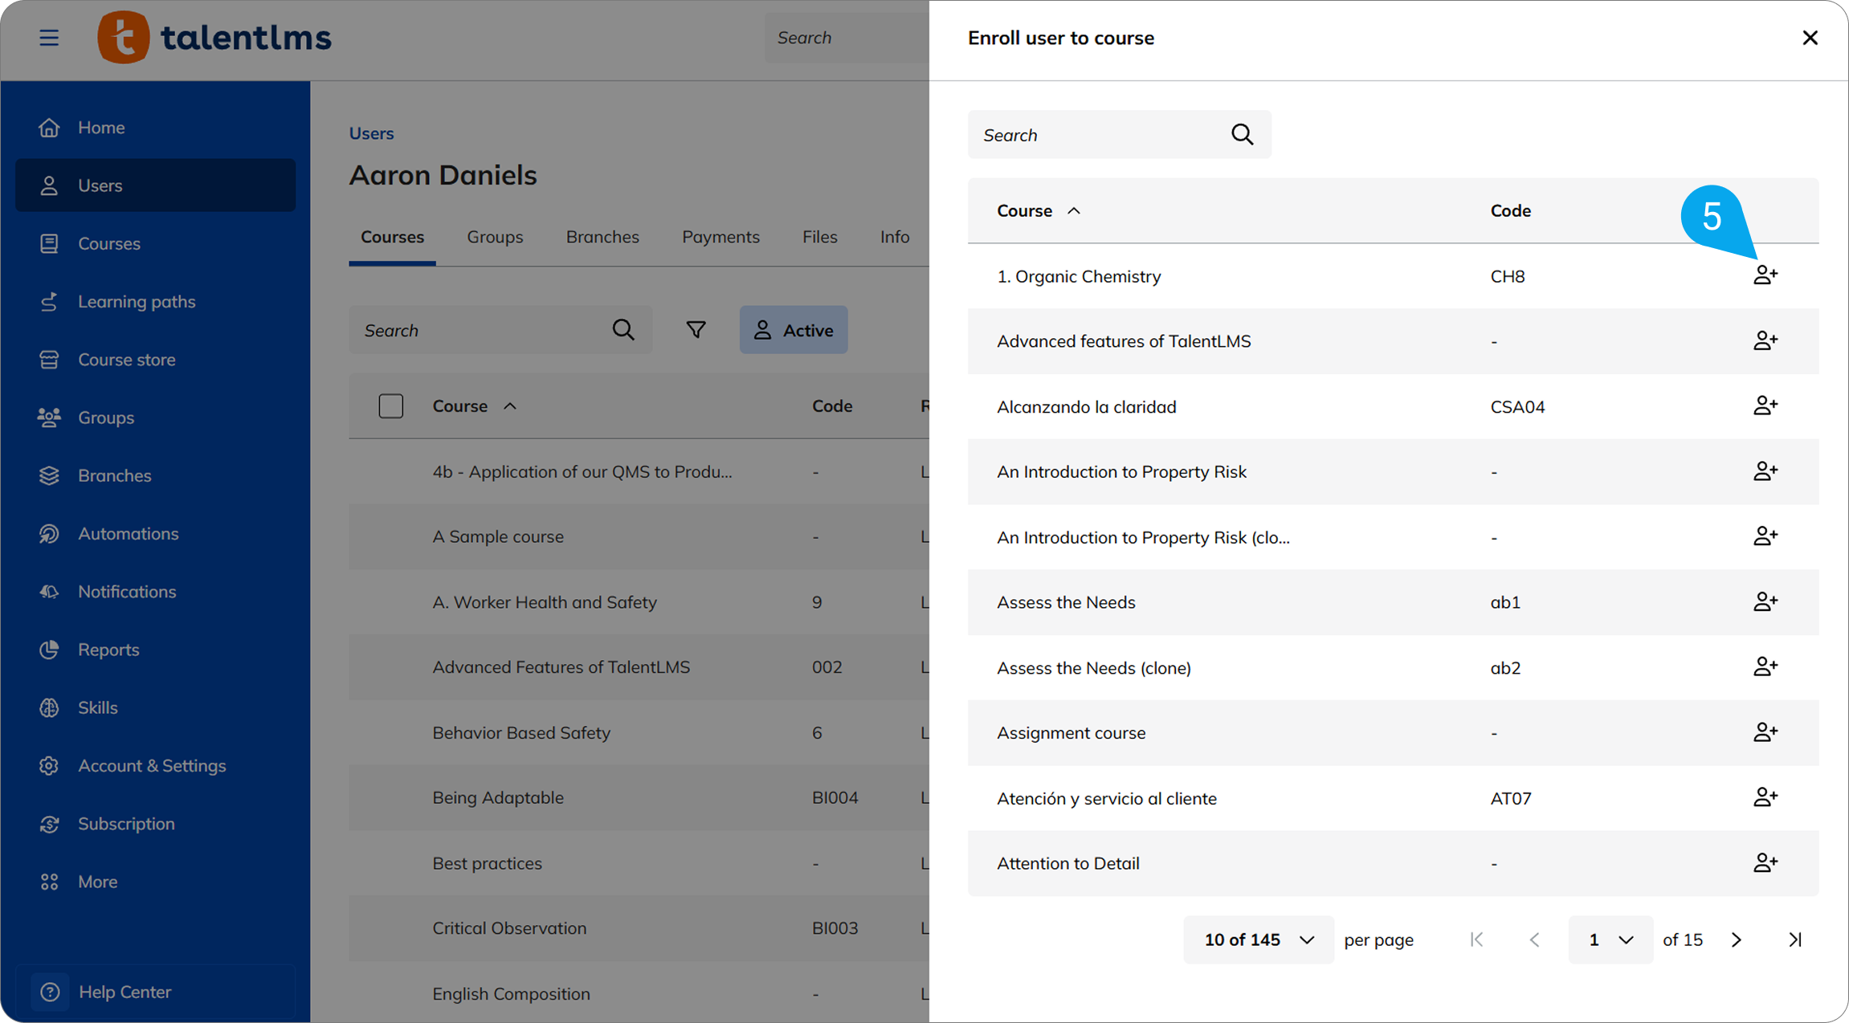Open the filter icon in user courses
The height and width of the screenshot is (1023, 1849).
[x=696, y=329]
